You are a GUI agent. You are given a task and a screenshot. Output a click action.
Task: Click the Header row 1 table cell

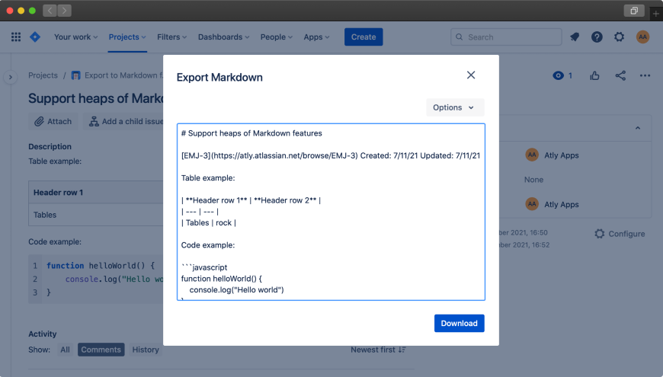96,192
